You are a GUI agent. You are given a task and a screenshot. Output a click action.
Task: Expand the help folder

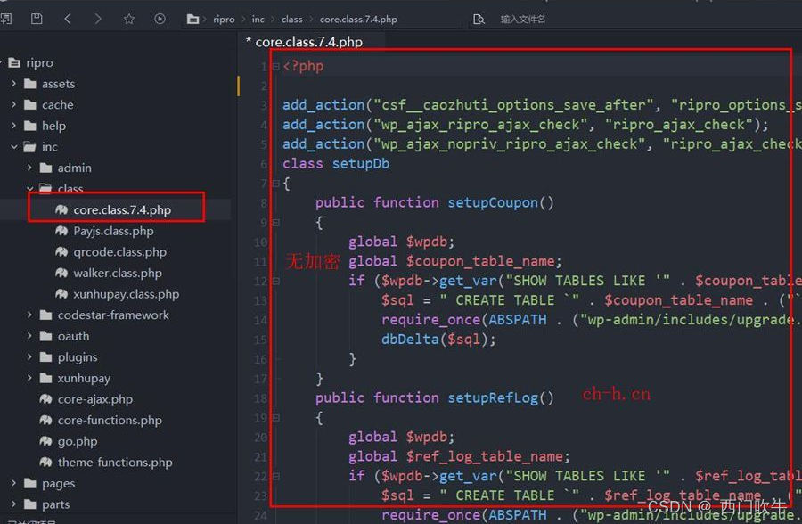pyautogui.click(x=13, y=126)
